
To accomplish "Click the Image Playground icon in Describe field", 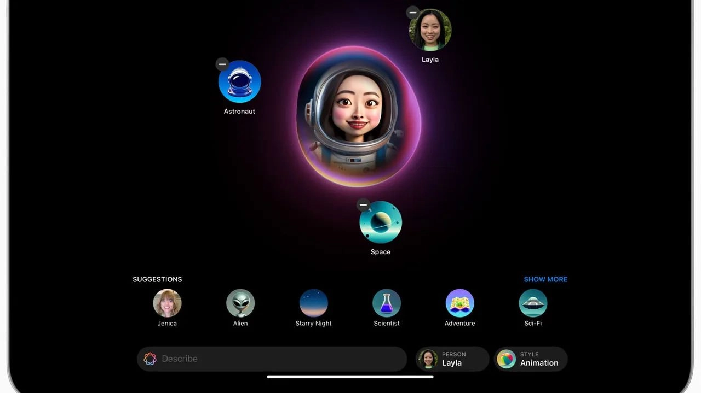I will click(150, 359).
